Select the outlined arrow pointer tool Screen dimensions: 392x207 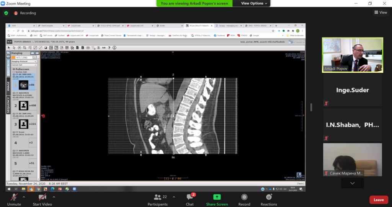tap(14, 48)
